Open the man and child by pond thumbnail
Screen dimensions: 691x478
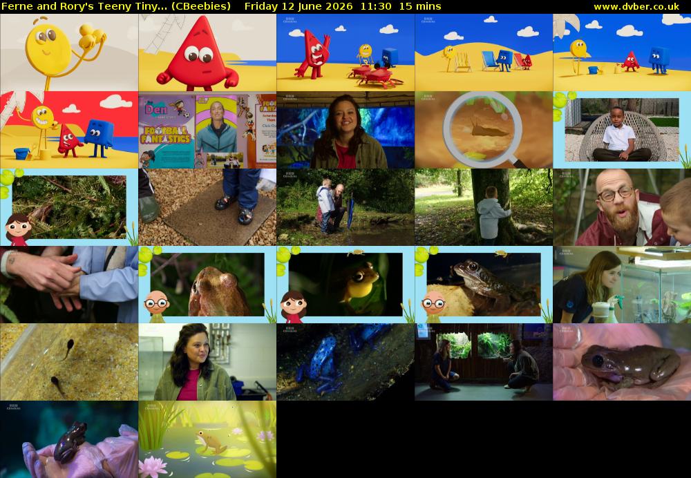pos(345,207)
